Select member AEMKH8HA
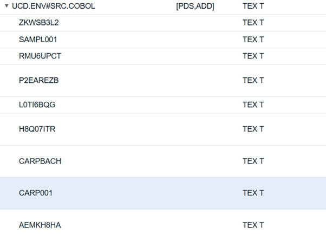 point(40,225)
